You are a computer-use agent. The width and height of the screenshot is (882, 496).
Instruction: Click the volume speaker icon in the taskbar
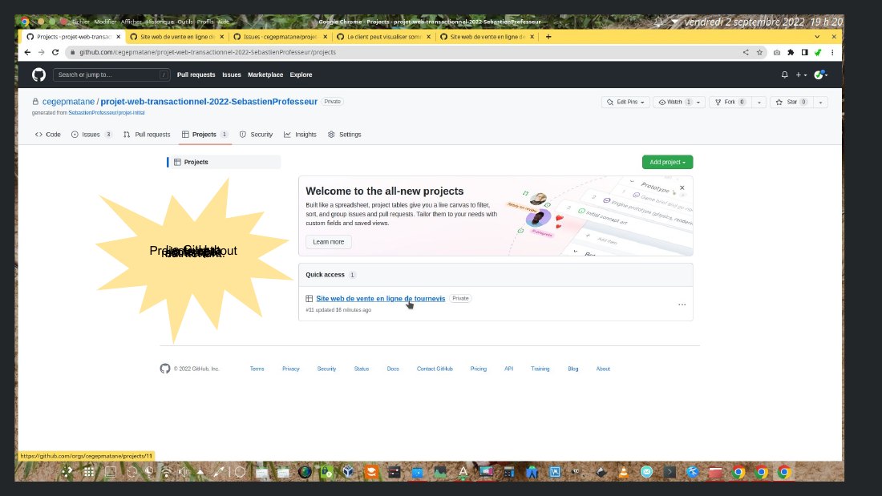(x=184, y=473)
